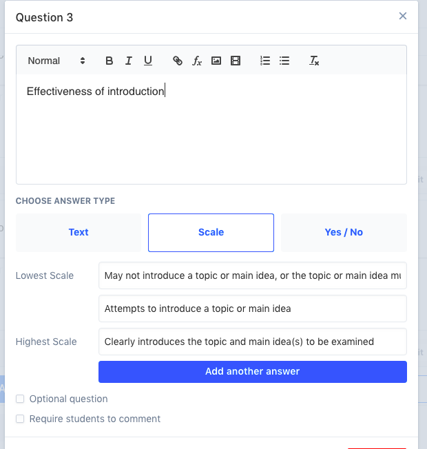The image size is (427, 449).
Task: Insert a hyperlink into question
Action: coord(178,61)
